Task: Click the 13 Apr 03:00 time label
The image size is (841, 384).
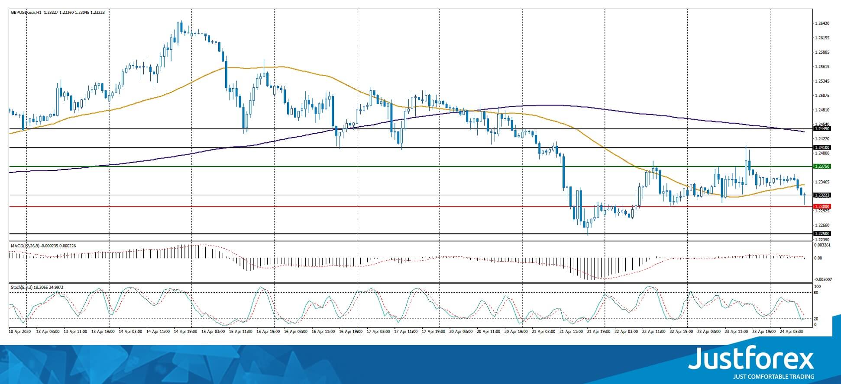Action: point(48,331)
